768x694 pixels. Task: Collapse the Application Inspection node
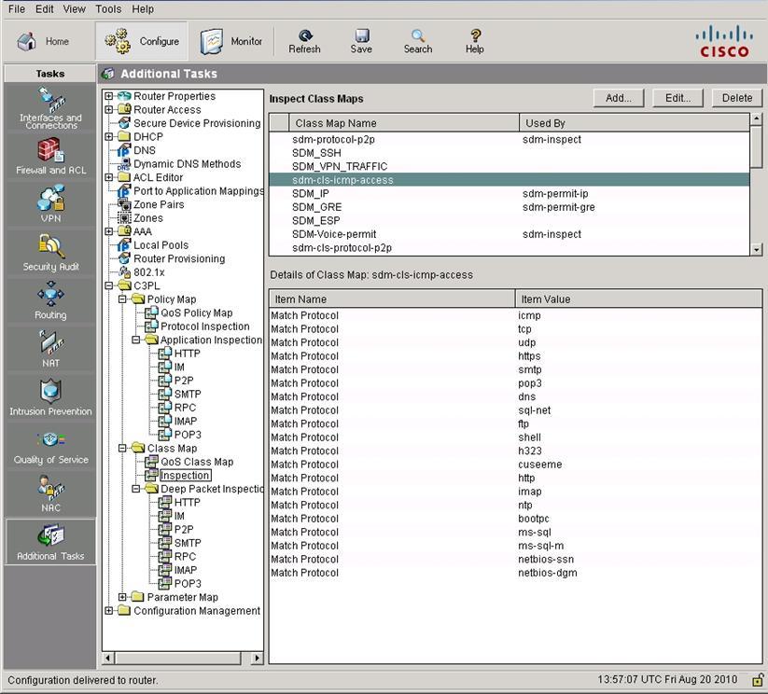click(x=136, y=340)
